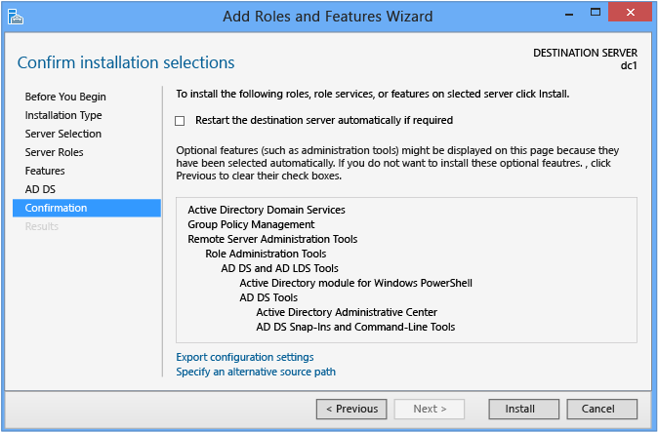Enable automatic restart of destination server checkbox

(x=180, y=121)
